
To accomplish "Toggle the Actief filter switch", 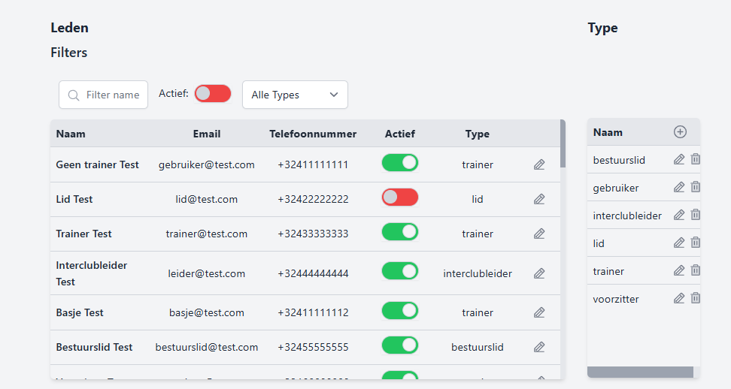I will coord(213,94).
